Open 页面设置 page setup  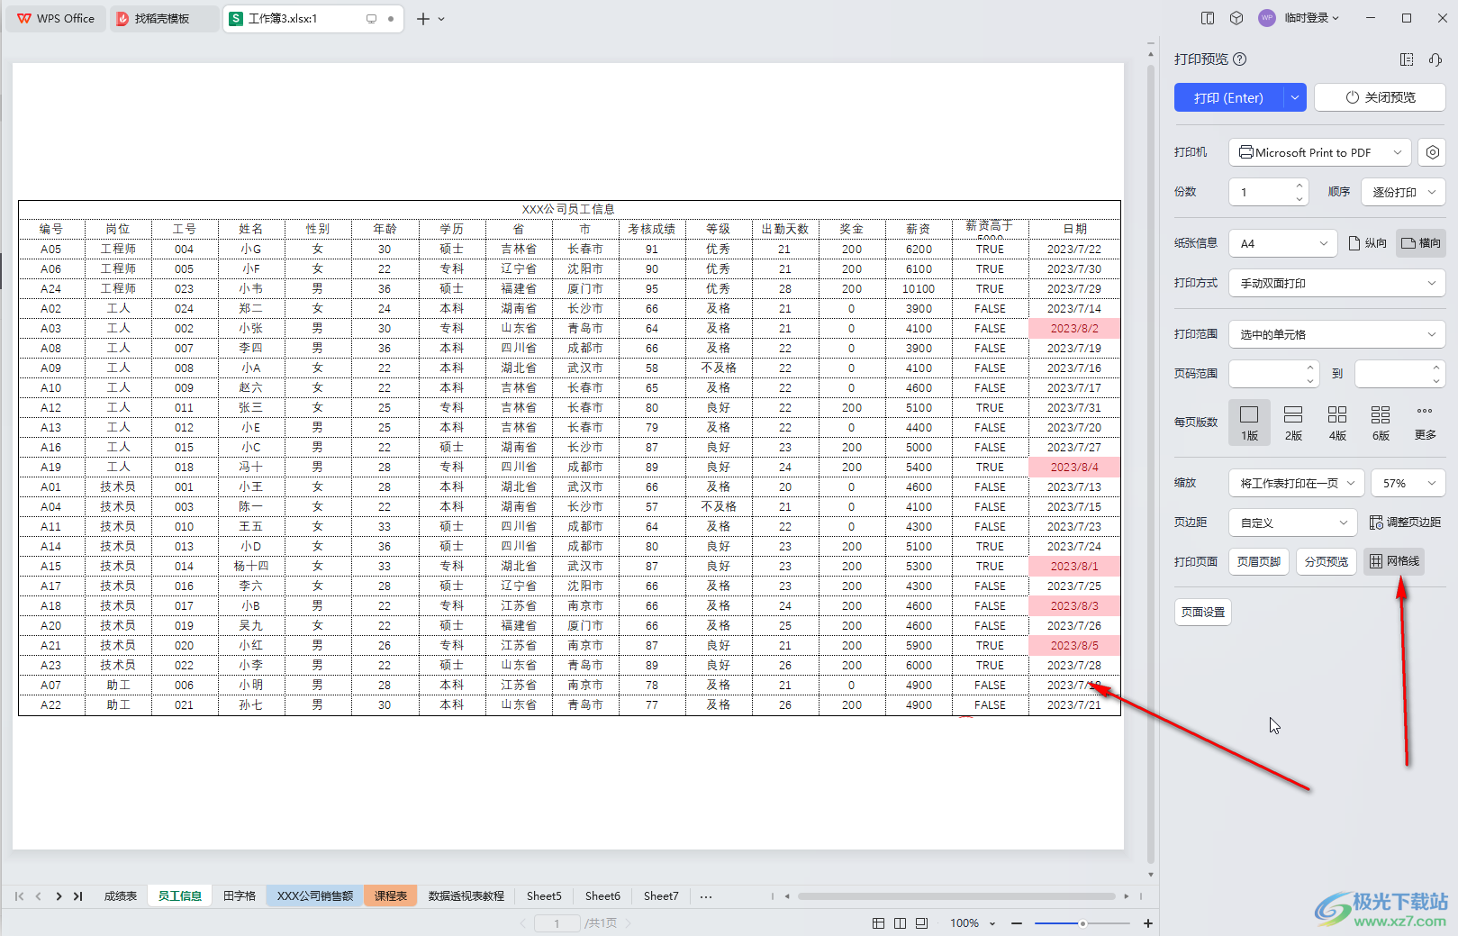pos(1203,612)
